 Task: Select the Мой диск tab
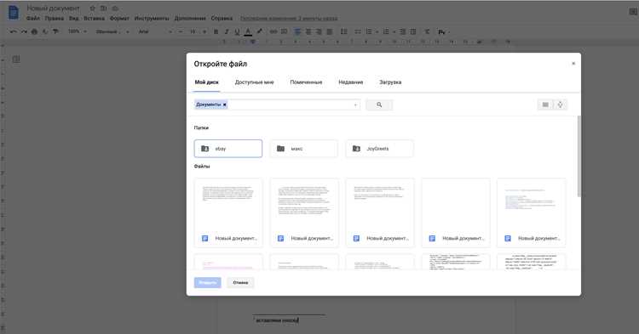coord(207,82)
